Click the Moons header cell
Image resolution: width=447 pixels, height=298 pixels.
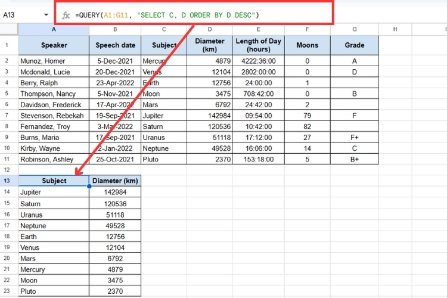pos(308,45)
